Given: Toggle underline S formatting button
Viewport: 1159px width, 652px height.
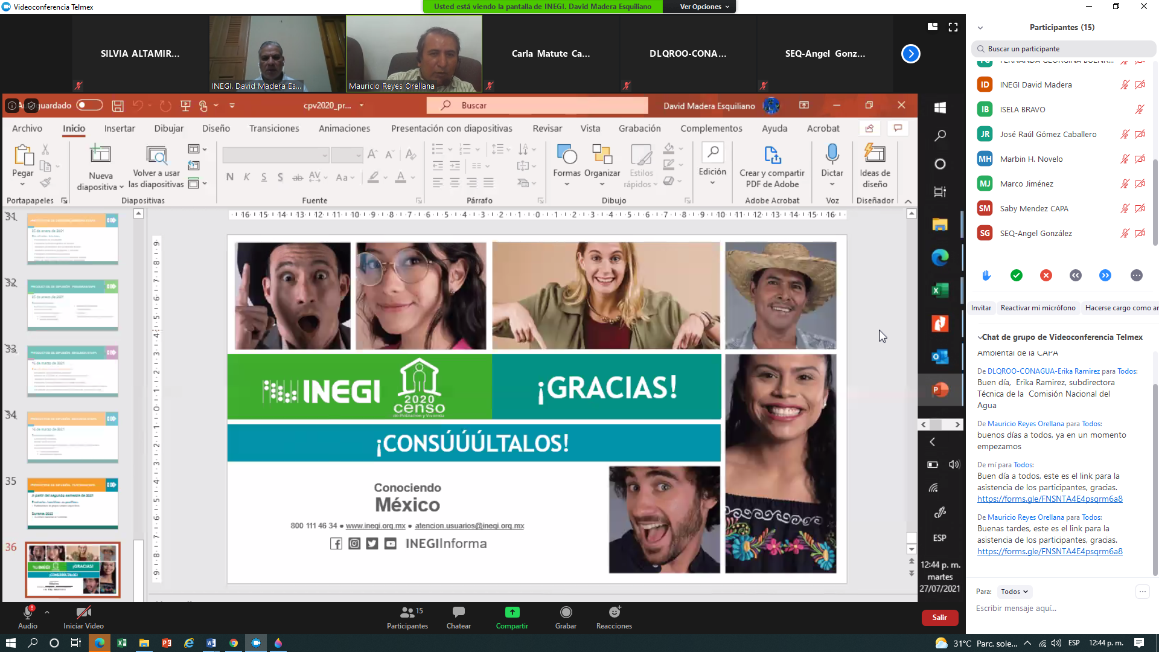Looking at the screenshot, I should pos(264,177).
